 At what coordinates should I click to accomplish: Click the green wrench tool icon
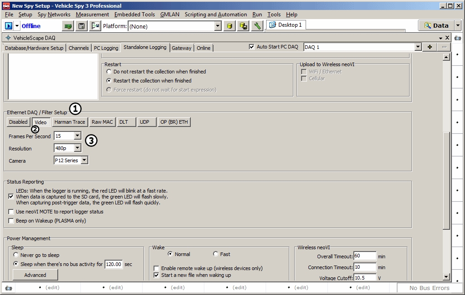pos(257,26)
